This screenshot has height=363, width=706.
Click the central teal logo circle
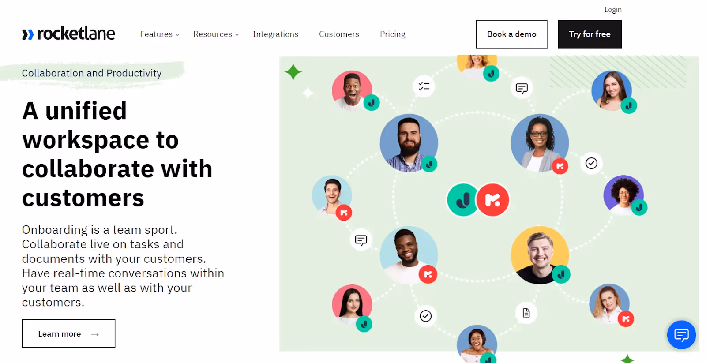point(462,200)
